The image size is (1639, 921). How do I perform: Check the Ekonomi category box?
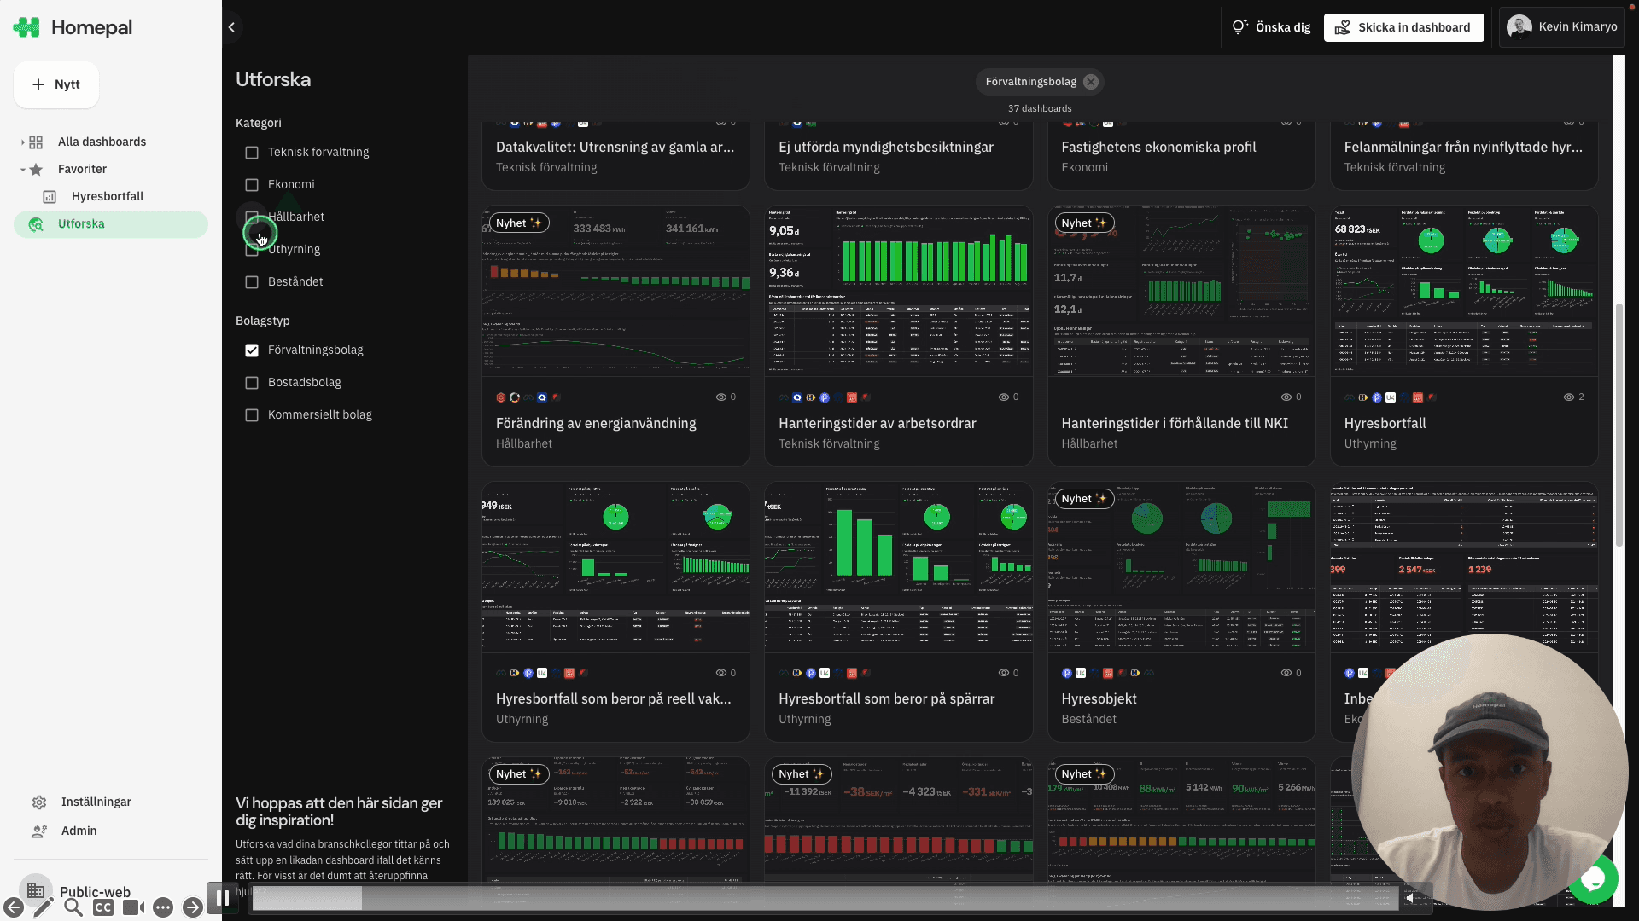point(252,185)
